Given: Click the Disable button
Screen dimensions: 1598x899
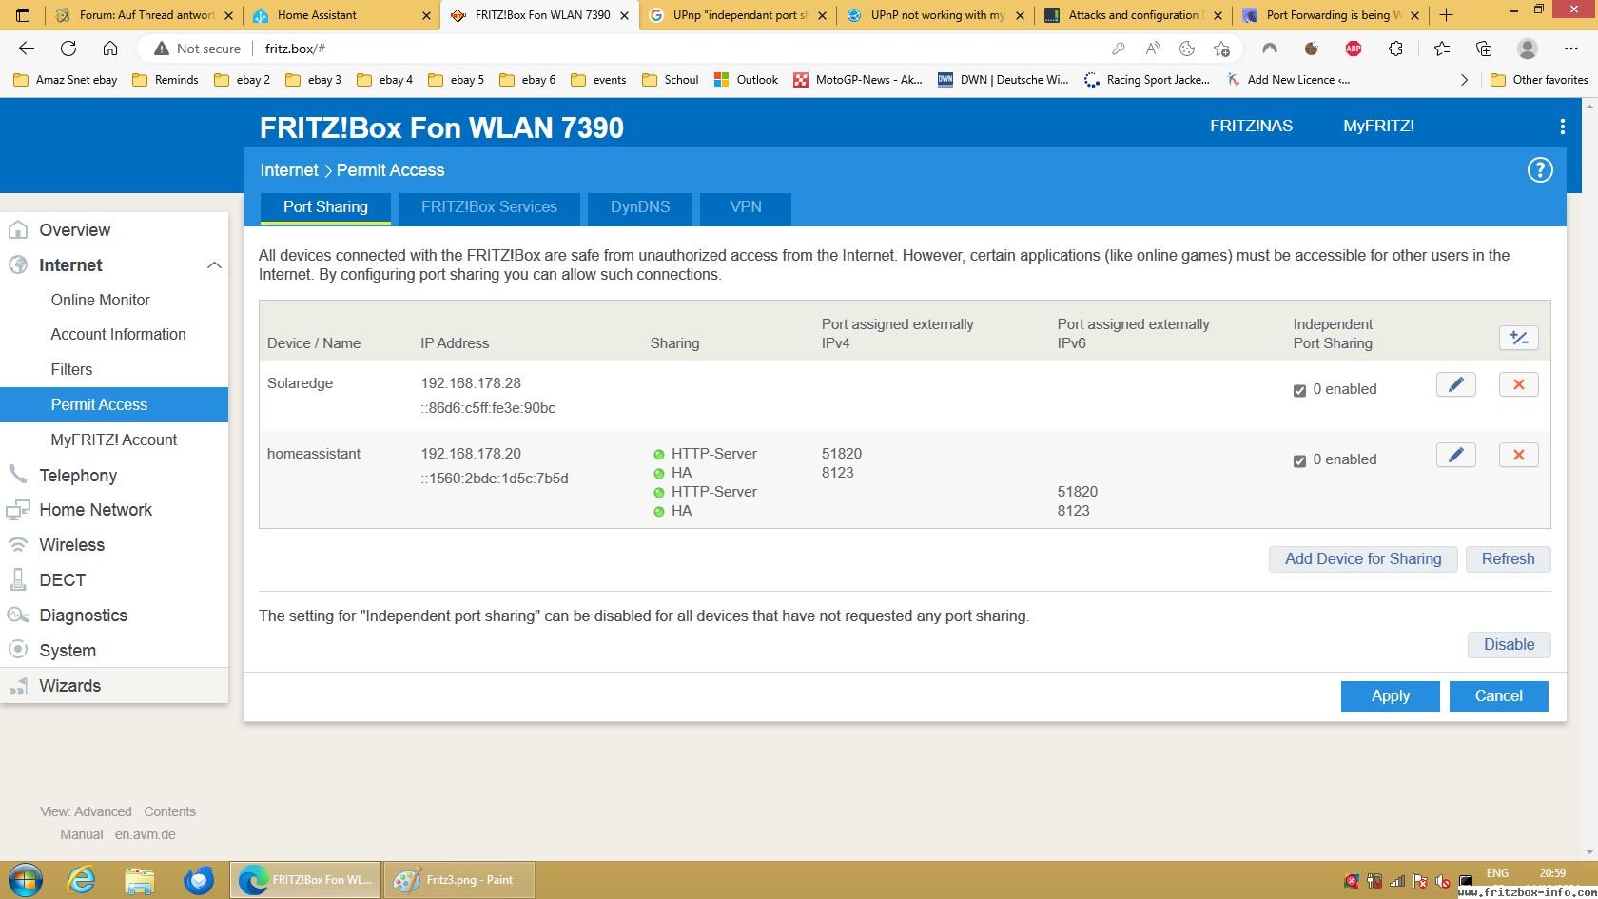Looking at the screenshot, I should click(x=1509, y=645).
